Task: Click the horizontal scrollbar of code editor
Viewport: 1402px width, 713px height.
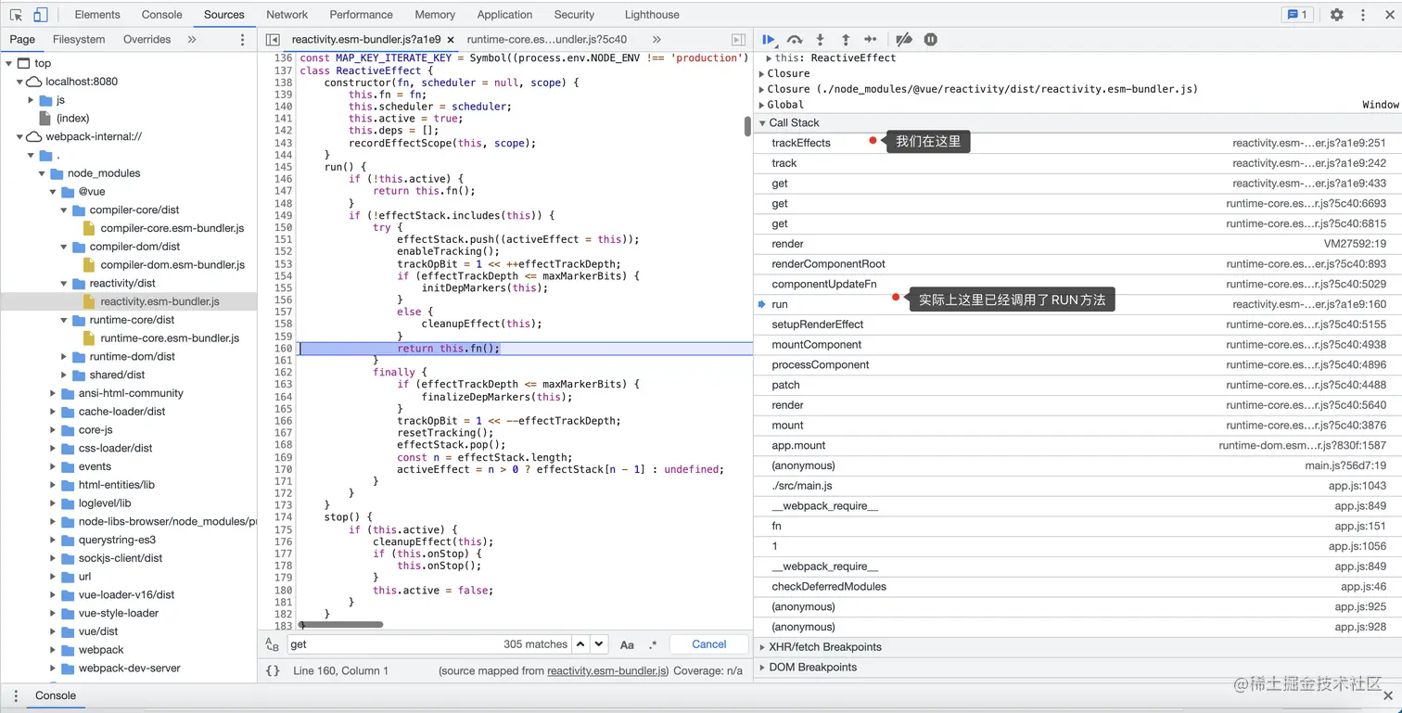Action: point(339,625)
